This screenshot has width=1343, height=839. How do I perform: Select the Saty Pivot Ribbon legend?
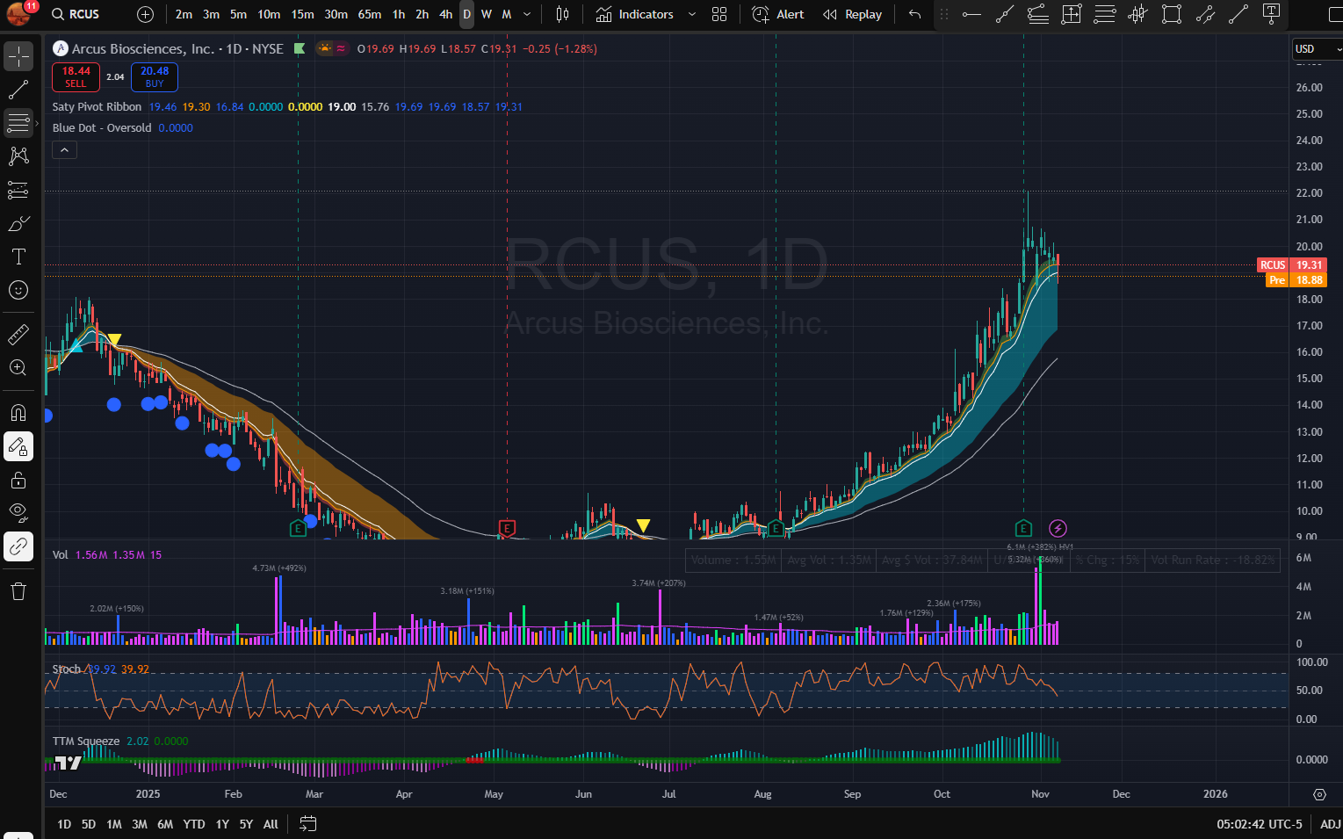pyautogui.click(x=97, y=106)
